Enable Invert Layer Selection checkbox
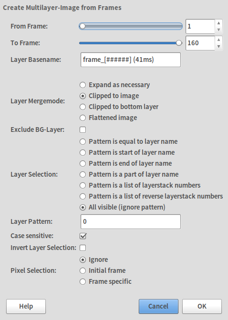The image size is (228, 320). pyautogui.click(x=83, y=248)
